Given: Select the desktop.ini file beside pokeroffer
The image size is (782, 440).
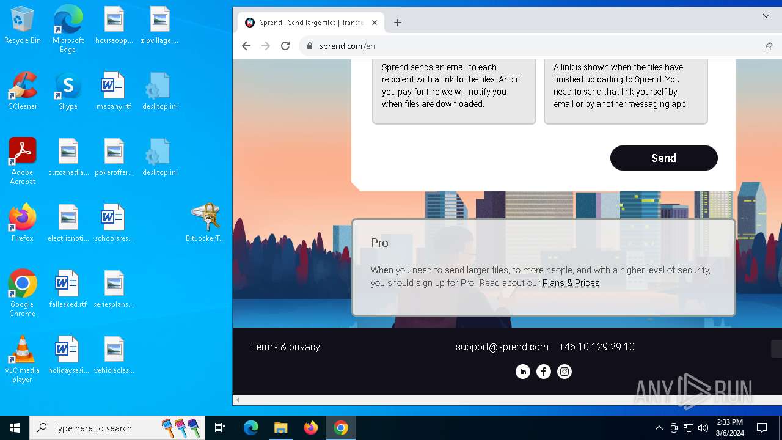Looking at the screenshot, I should pyautogui.click(x=159, y=158).
